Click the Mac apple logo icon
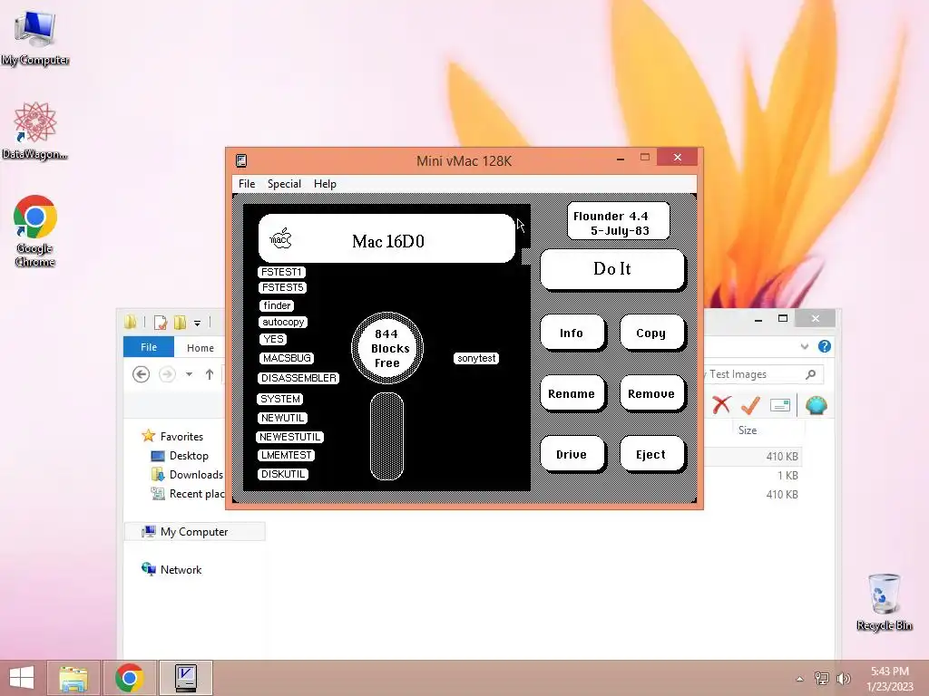This screenshot has width=929, height=696. (281, 239)
